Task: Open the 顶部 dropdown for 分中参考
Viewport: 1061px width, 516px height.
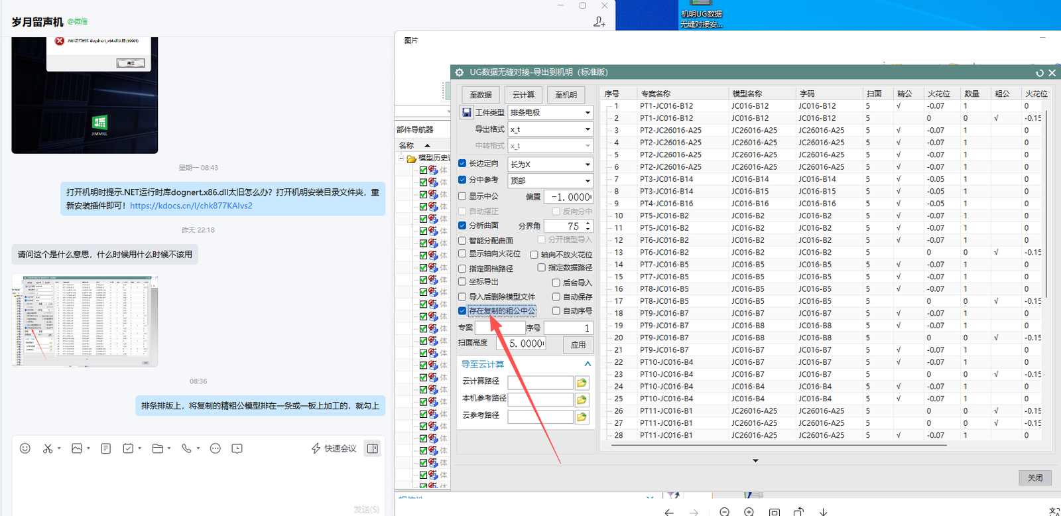Action: pos(550,180)
